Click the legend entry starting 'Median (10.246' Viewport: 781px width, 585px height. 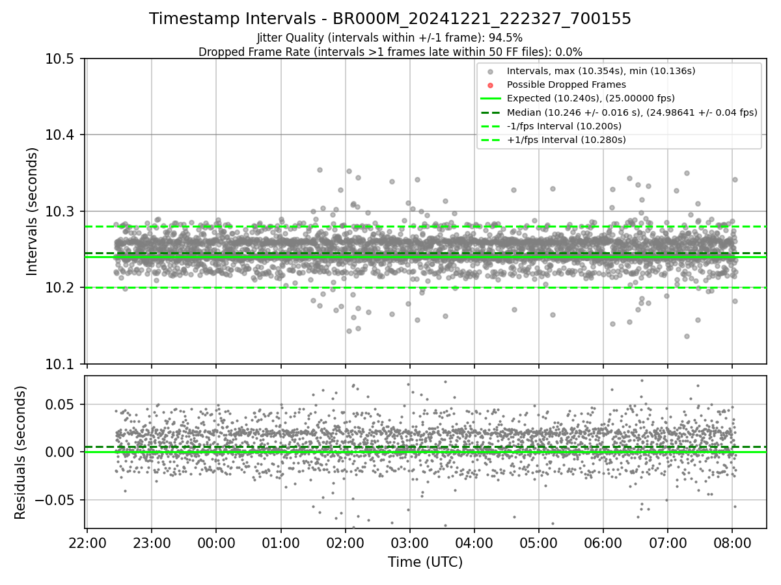632,112
